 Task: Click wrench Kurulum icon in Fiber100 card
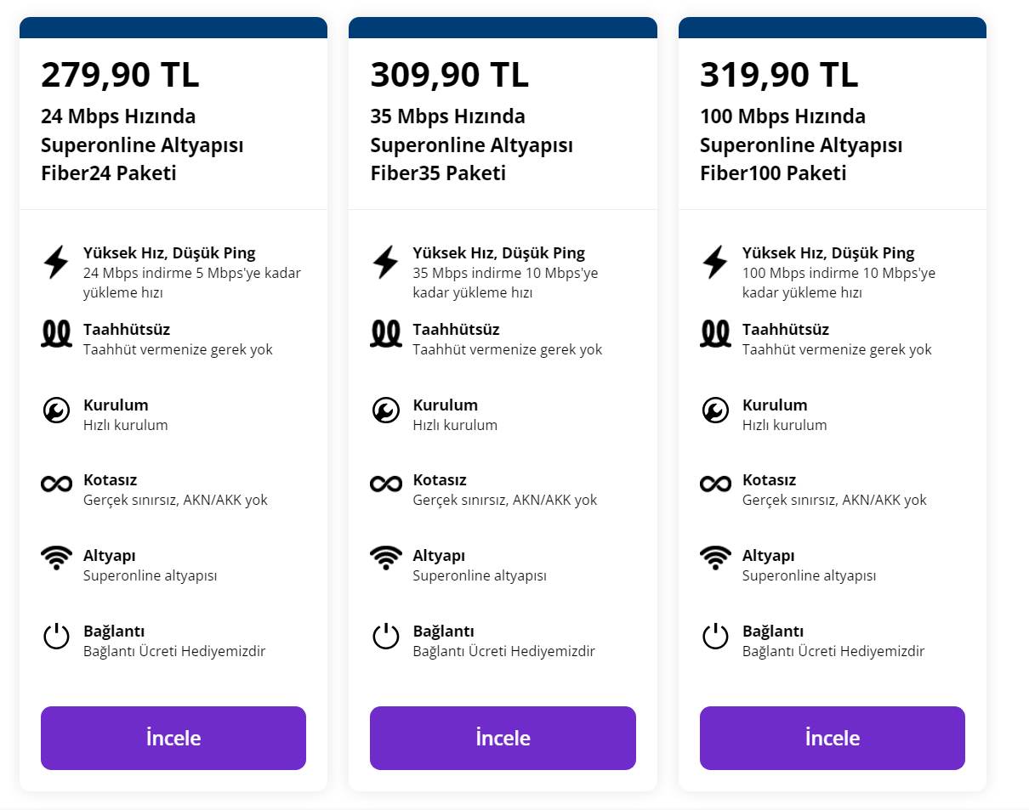(715, 411)
